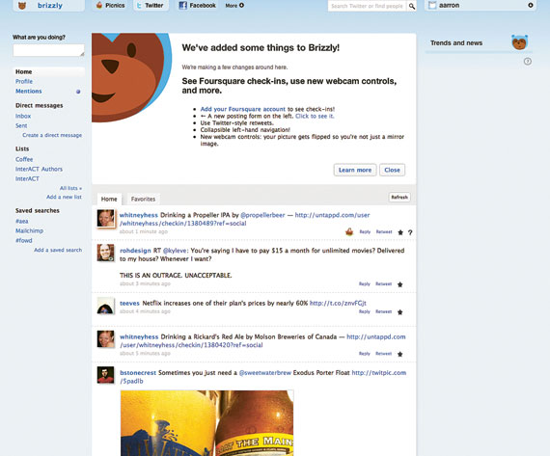Viewport: 550px width, 456px height.
Task: Click Create a direct message
Action: click(52, 135)
